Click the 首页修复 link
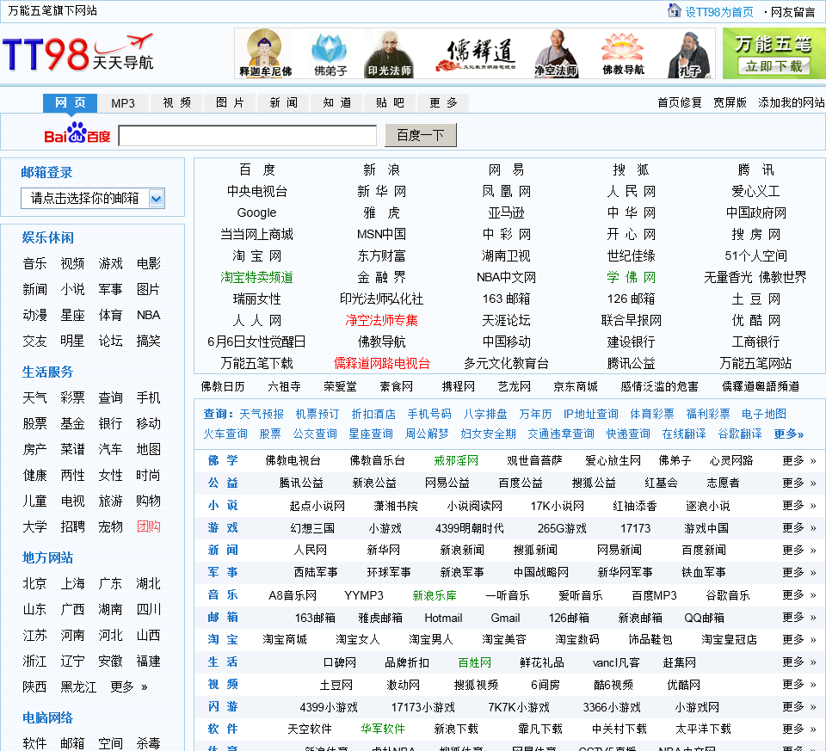826x751 pixels. click(680, 102)
